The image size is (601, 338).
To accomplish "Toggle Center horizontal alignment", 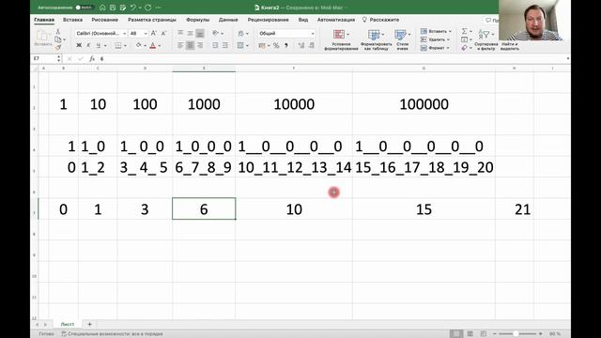I will tap(190, 46).
